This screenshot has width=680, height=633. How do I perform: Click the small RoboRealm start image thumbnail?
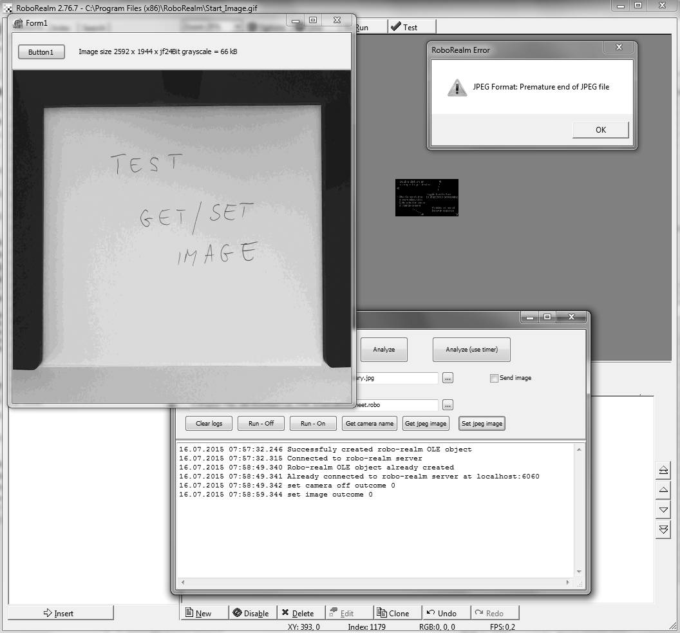coord(426,198)
